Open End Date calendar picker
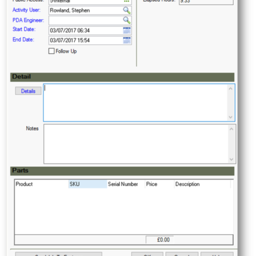 click(127, 40)
